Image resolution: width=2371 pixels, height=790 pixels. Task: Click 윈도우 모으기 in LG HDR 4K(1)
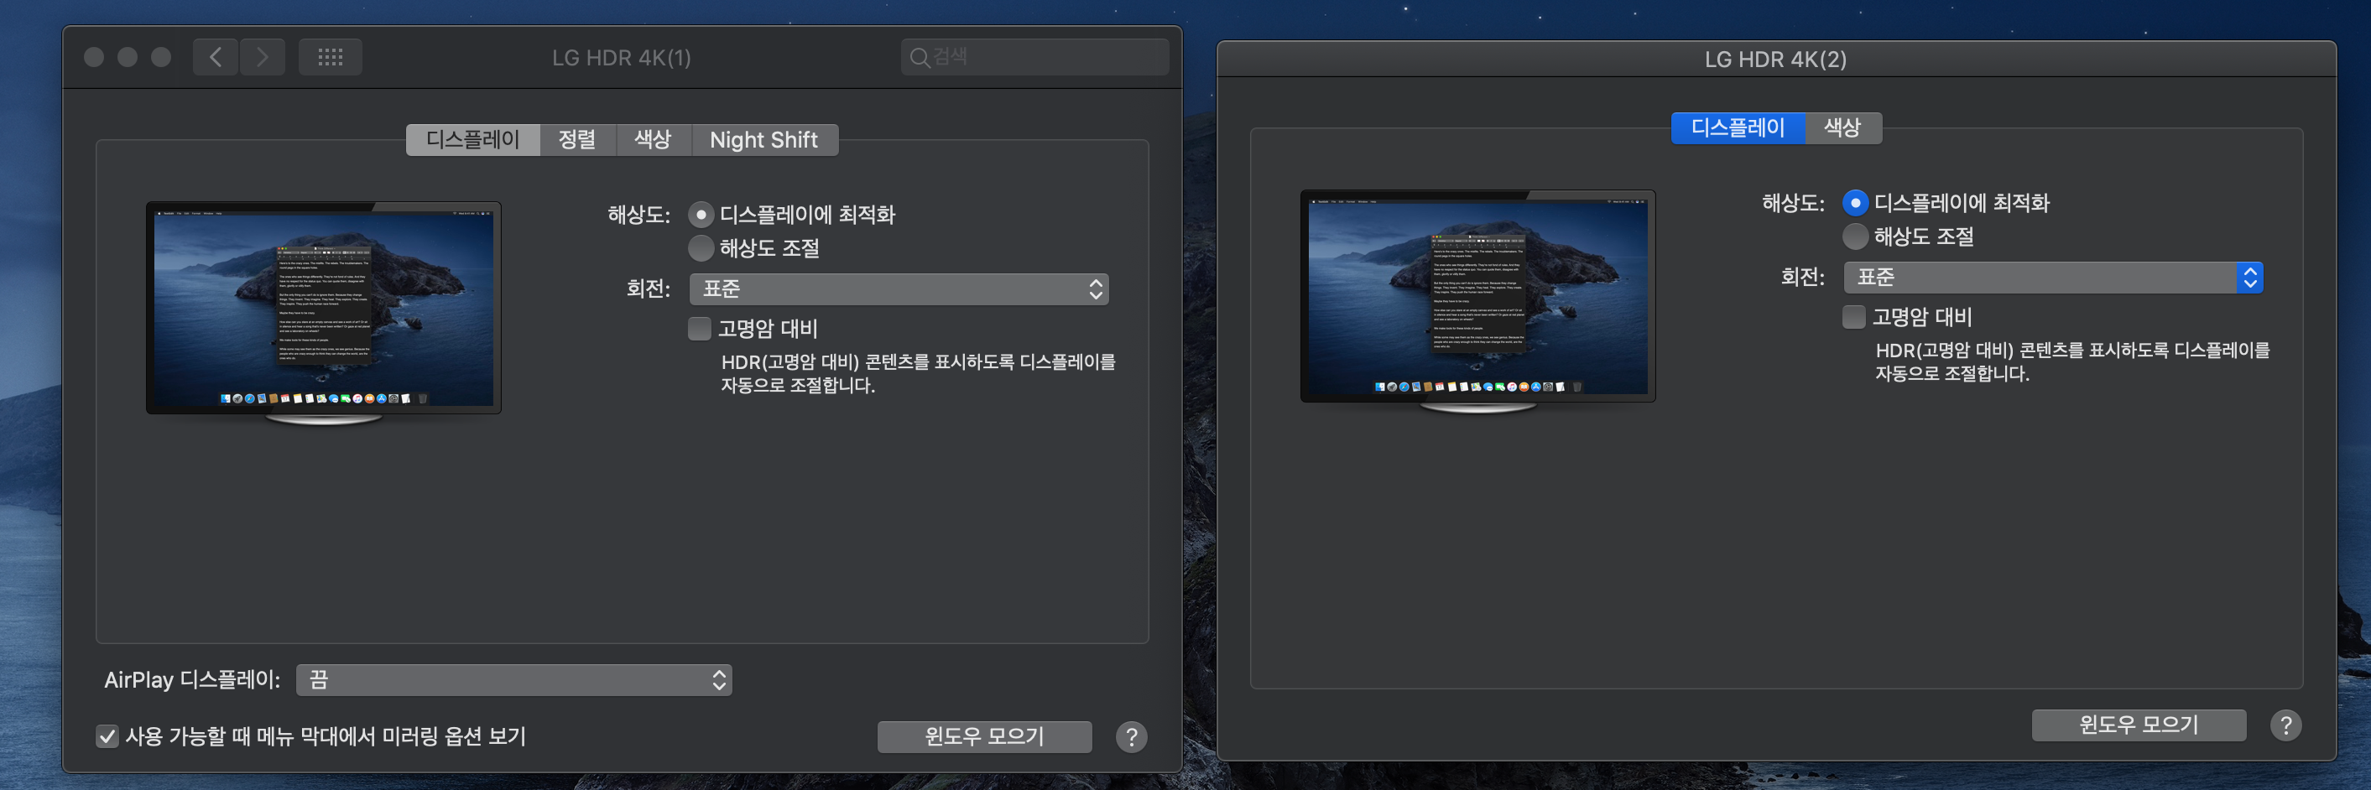coord(985,736)
